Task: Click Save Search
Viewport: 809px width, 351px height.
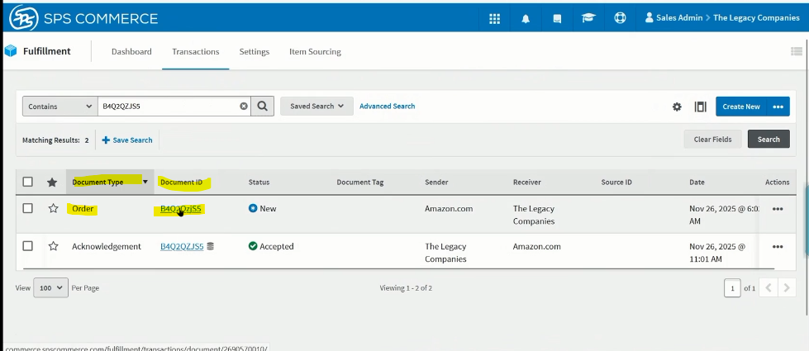Action: coord(127,140)
